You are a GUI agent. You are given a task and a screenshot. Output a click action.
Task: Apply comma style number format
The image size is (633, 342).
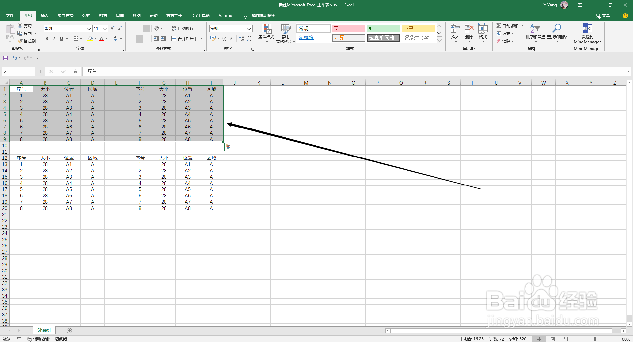tap(231, 39)
